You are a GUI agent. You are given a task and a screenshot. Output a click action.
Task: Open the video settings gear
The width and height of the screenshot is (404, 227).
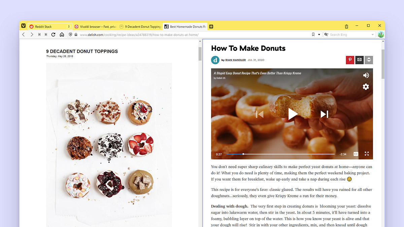coord(366,87)
